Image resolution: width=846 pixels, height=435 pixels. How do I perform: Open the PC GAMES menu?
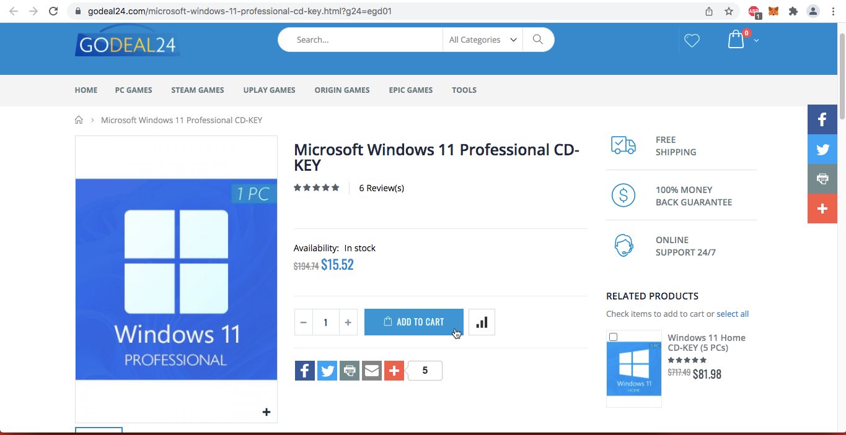(x=134, y=90)
